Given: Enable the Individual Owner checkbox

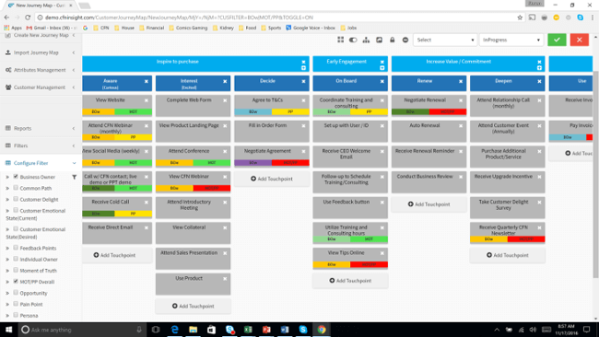Looking at the screenshot, I should [16, 259].
